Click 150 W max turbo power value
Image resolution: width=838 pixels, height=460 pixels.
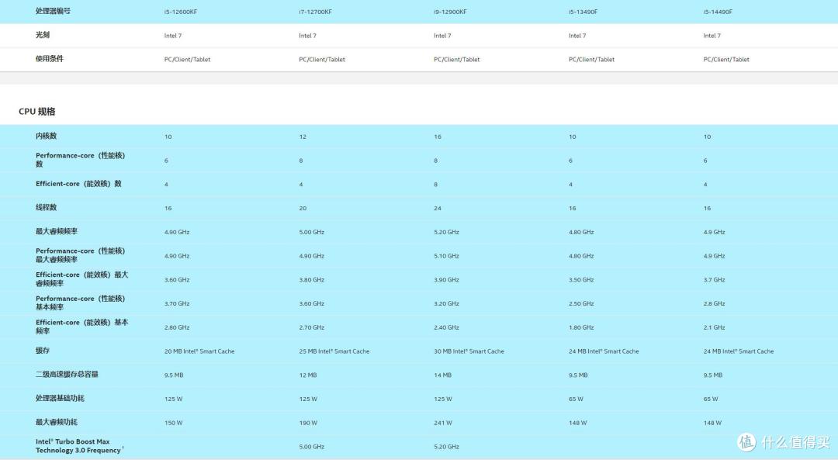coord(173,423)
